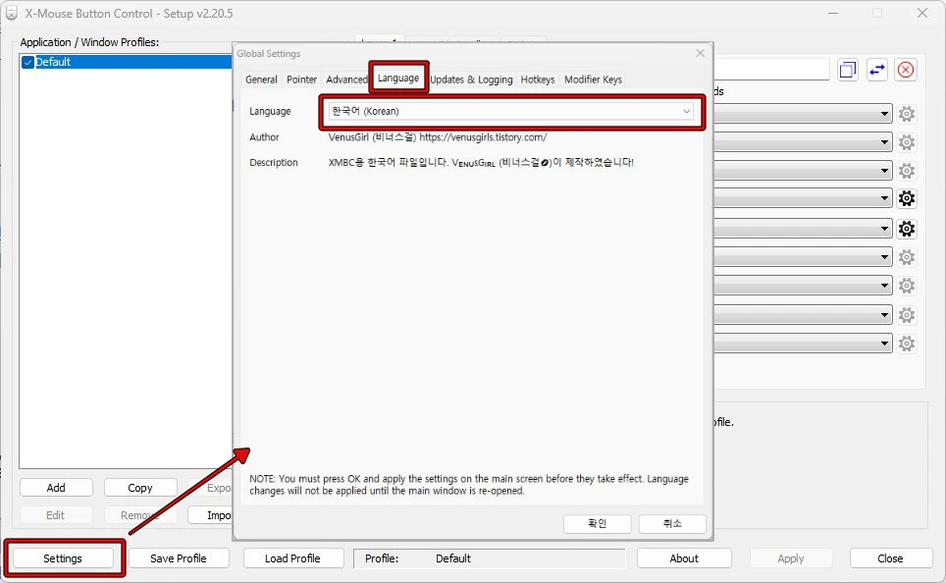The image size is (946, 583).
Task: Click the Add profile button
Action: click(56, 488)
